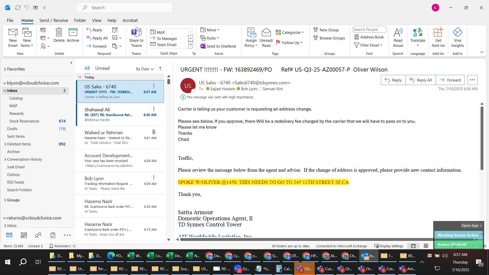Switch to normal view layout in status bar

(x=413, y=246)
